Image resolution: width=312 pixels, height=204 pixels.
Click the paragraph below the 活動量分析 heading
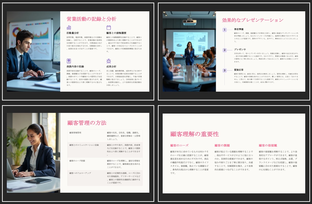click(x=84, y=43)
